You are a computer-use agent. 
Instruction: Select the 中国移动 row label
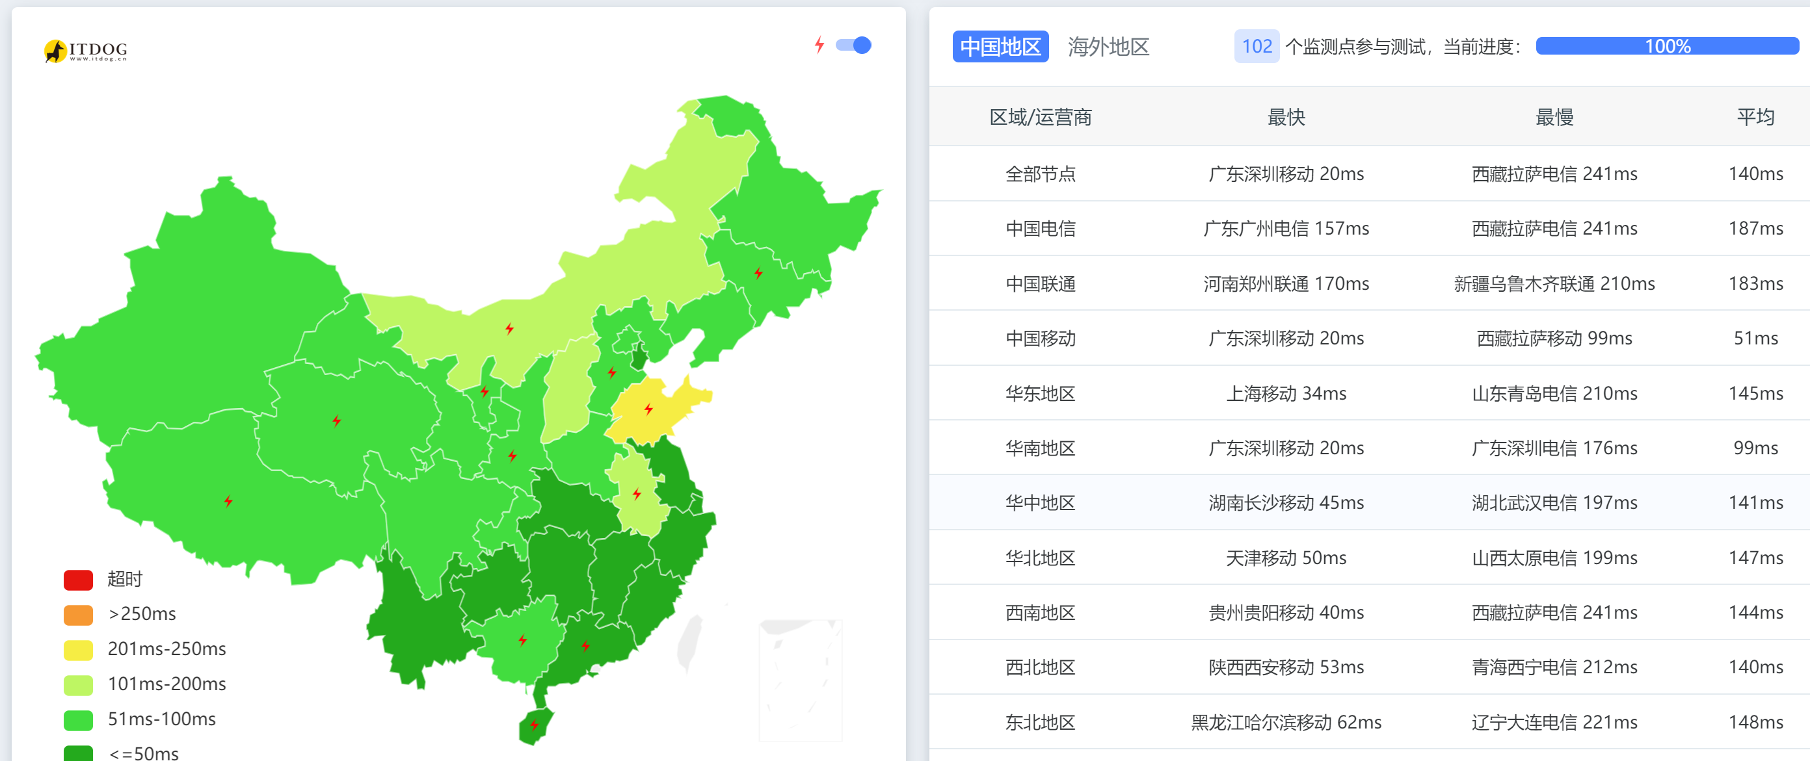click(x=1040, y=339)
